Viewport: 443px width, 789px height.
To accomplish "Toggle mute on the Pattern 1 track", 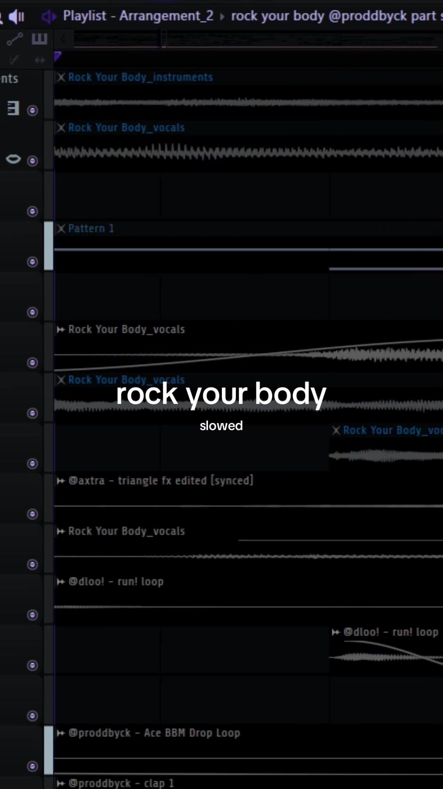I will (32, 262).
